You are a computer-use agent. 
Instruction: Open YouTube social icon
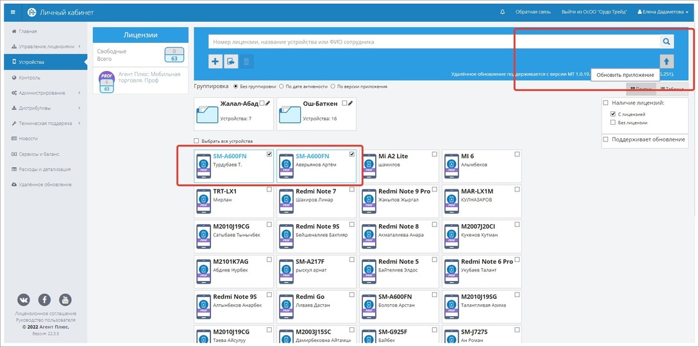click(x=65, y=300)
